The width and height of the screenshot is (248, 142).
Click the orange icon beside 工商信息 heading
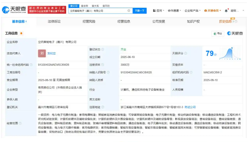click(x=21, y=33)
